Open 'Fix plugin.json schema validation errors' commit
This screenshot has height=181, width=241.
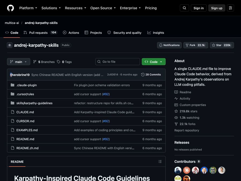click(x=102, y=85)
